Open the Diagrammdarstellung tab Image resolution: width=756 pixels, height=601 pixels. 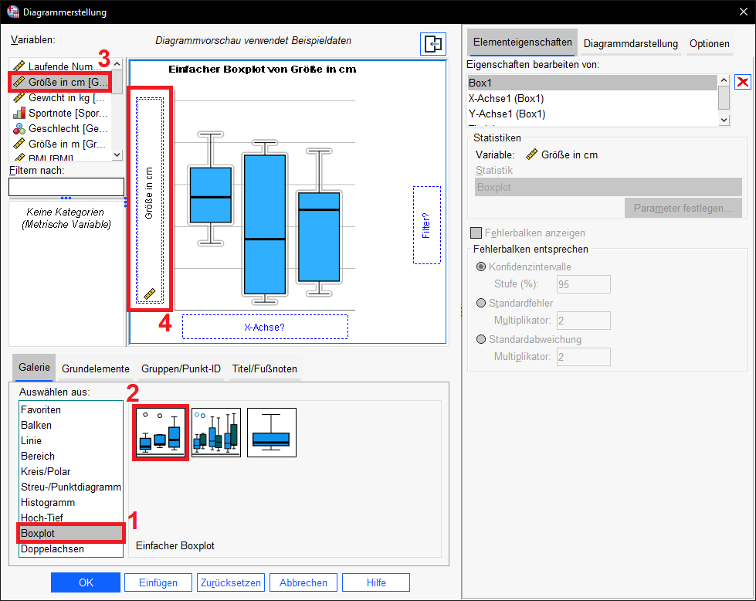[631, 43]
